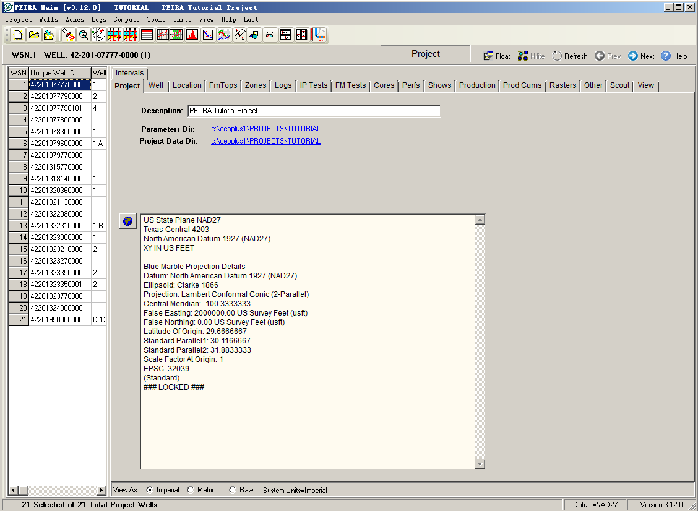The width and height of the screenshot is (698, 511).
Task: Click the directional wellbore path icon
Action: click(x=319, y=35)
